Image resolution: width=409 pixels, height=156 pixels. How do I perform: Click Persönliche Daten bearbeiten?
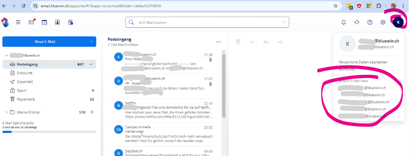point(363,62)
